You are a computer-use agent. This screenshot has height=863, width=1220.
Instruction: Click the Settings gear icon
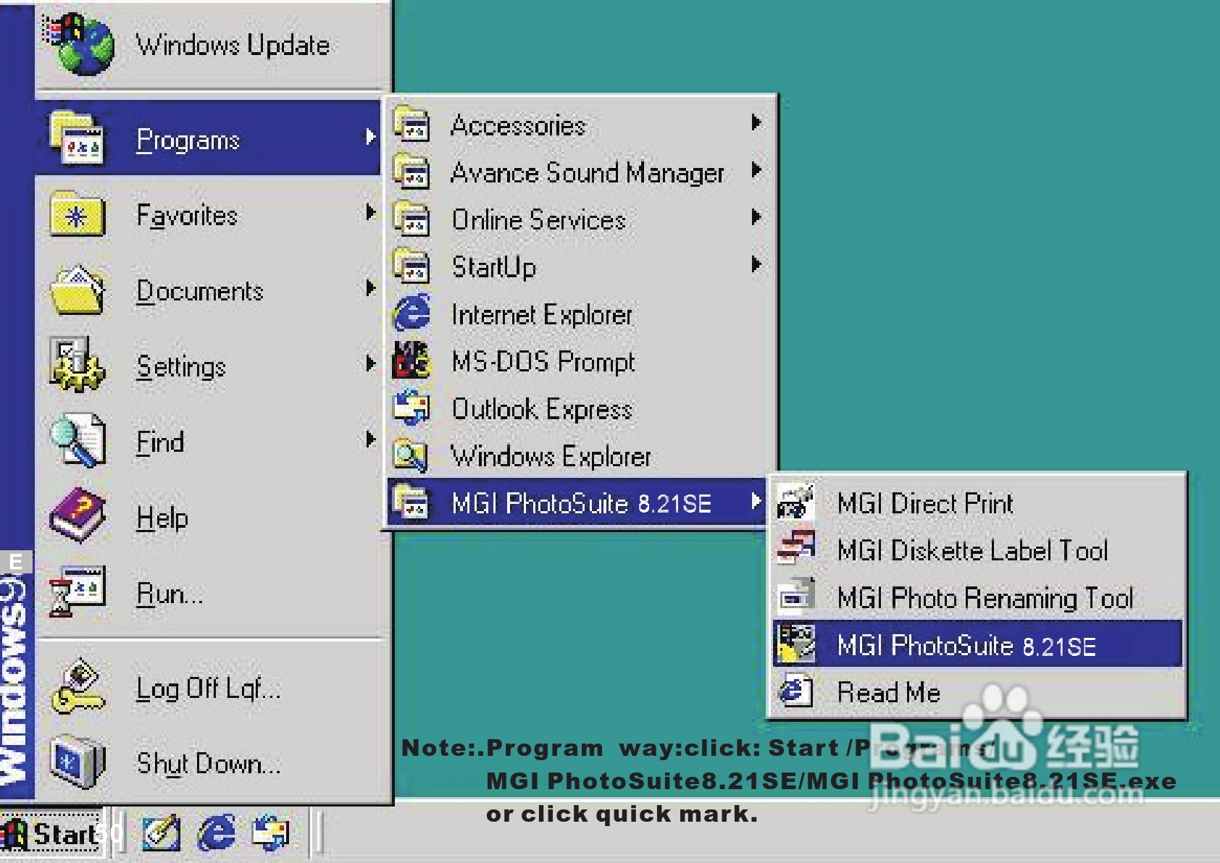[x=77, y=364]
